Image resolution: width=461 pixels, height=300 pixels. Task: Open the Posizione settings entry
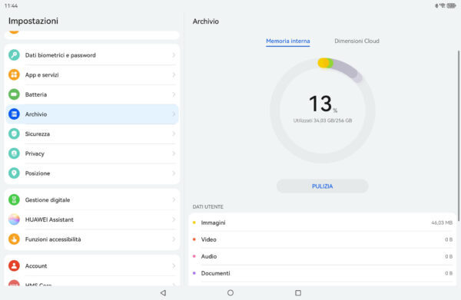pos(92,173)
